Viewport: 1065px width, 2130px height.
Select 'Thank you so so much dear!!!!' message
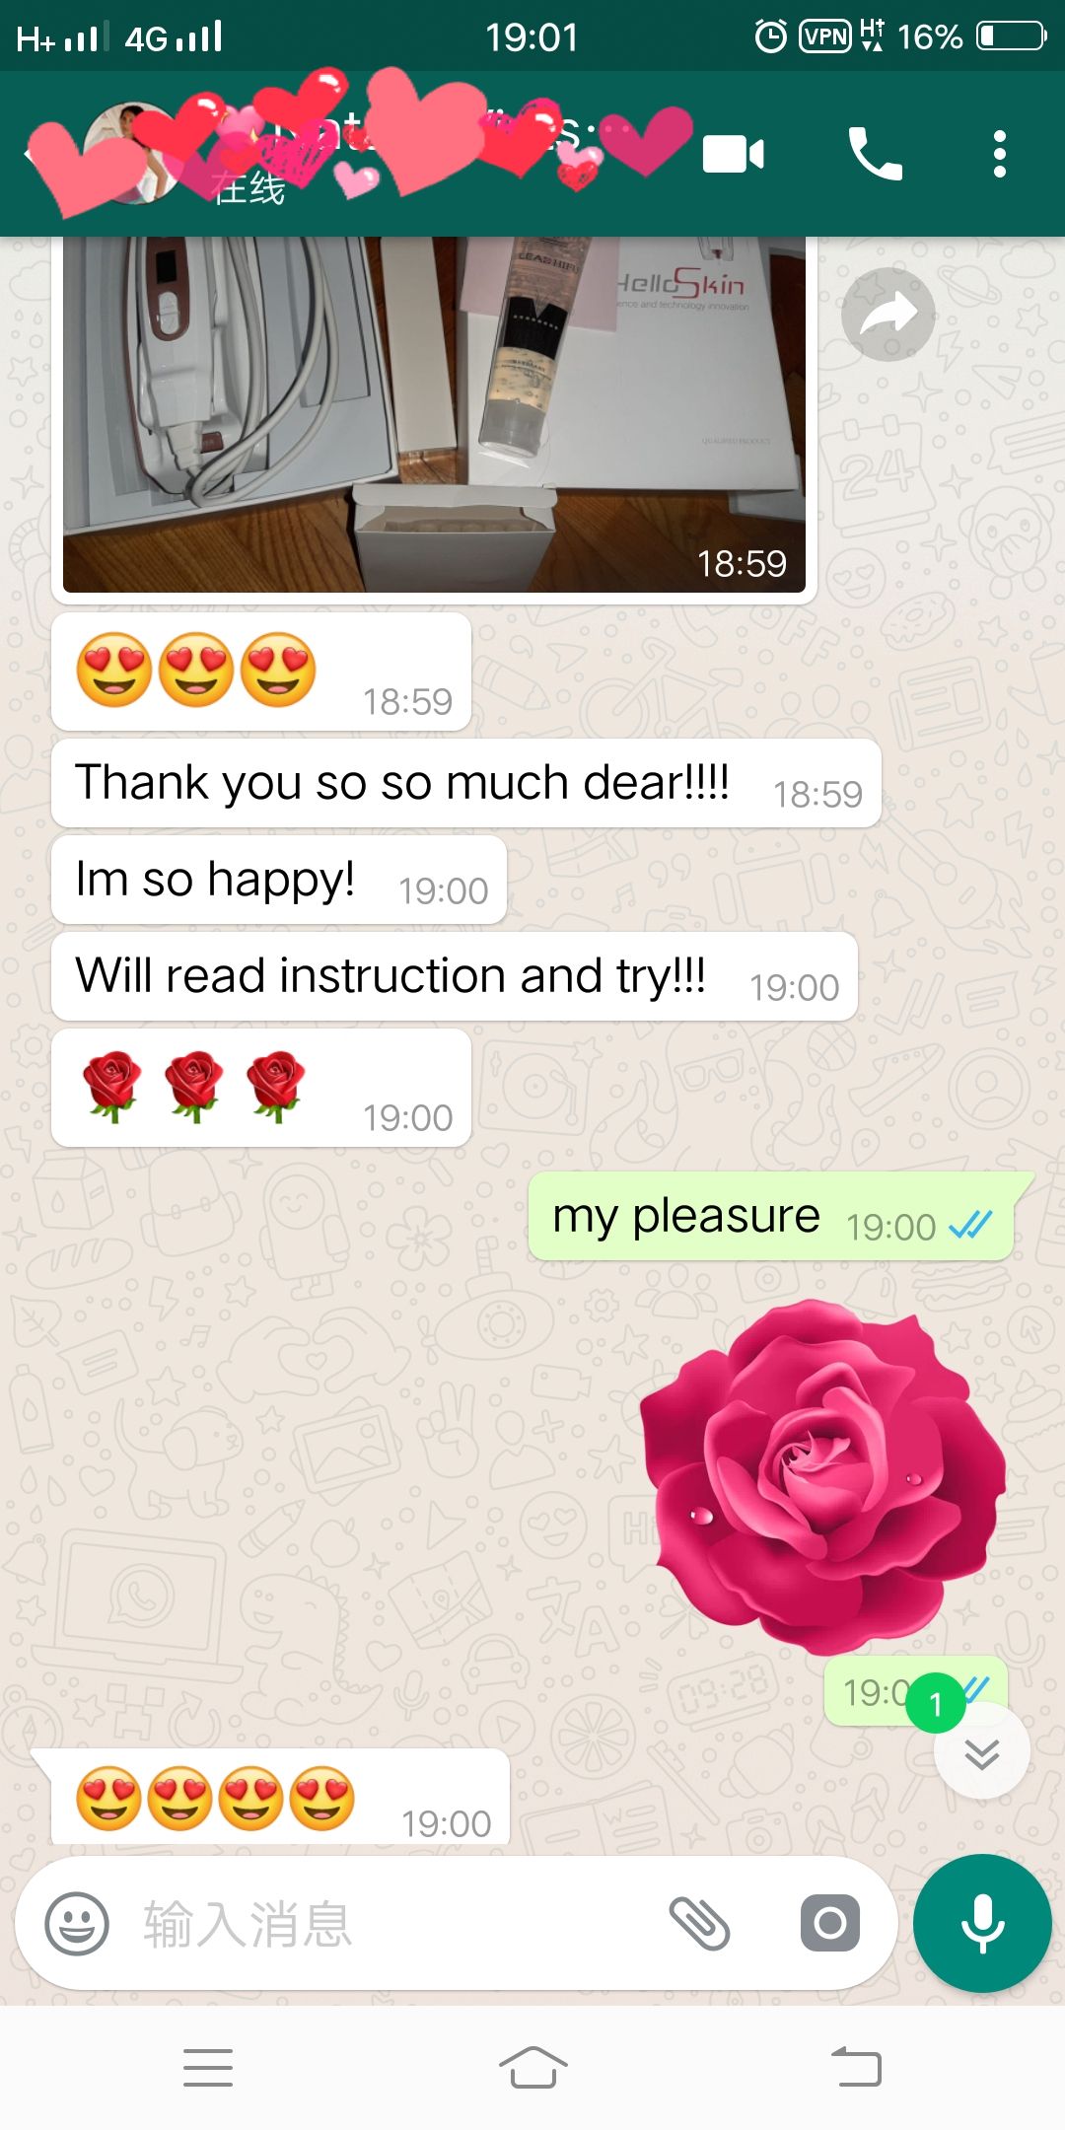466,784
